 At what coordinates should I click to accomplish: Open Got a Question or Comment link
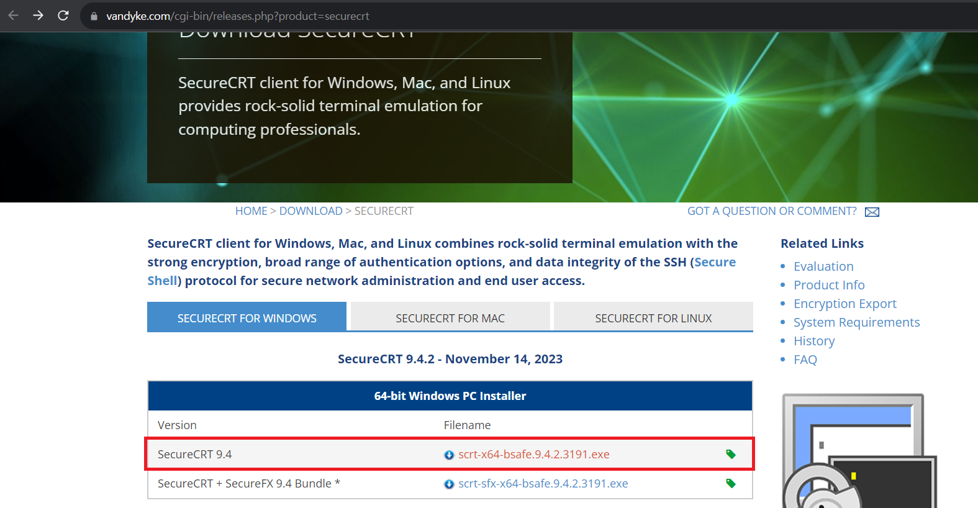(772, 211)
